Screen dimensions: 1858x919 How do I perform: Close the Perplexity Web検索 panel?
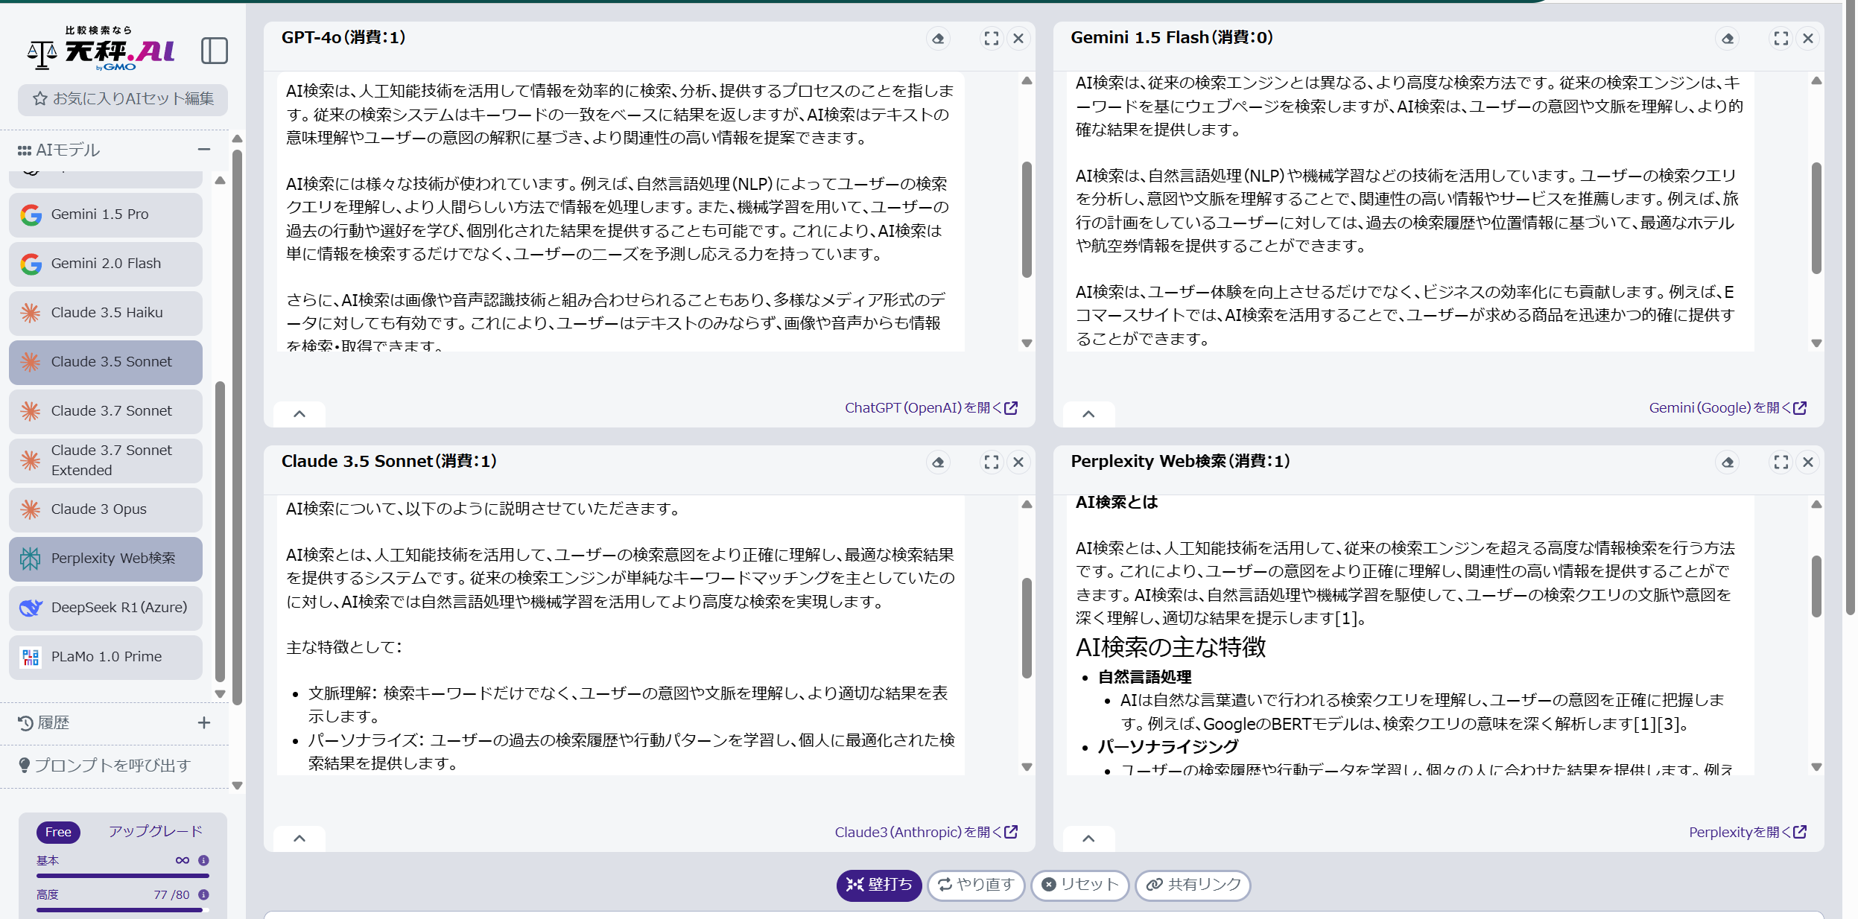[1808, 462]
